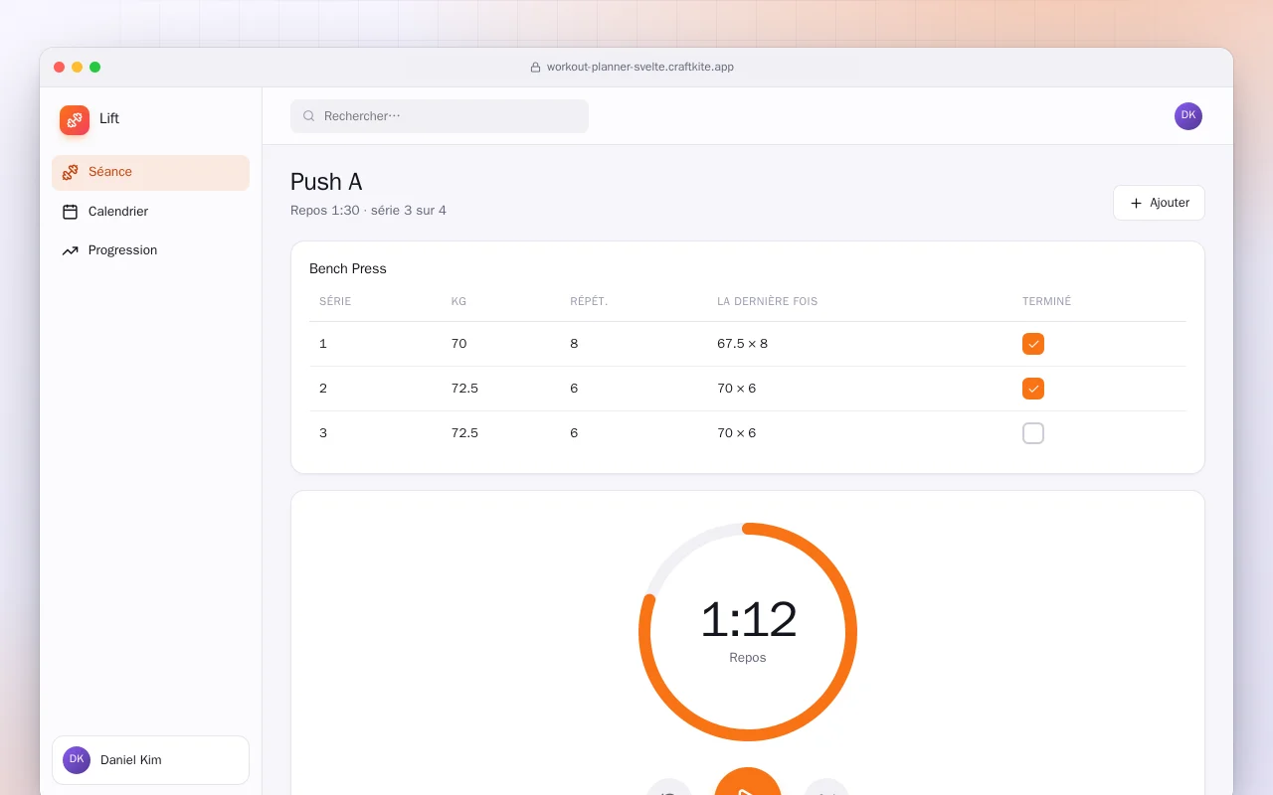Open the DK avatar in the top bar
The image size is (1273, 795).
point(1188,116)
